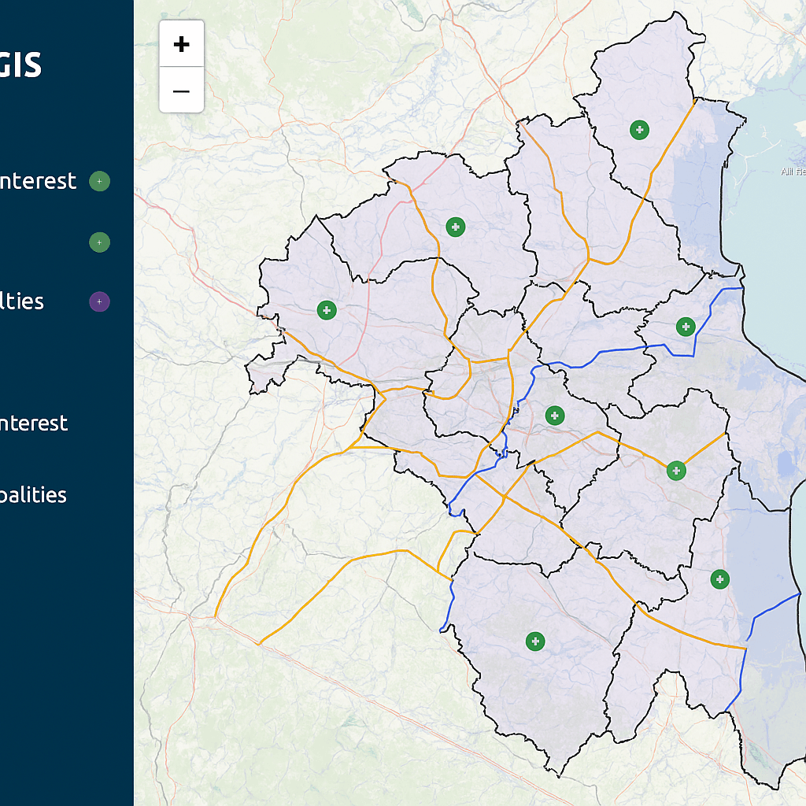806x806 pixels.
Task: Click the GIS title in the sidebar
Action: (x=21, y=65)
